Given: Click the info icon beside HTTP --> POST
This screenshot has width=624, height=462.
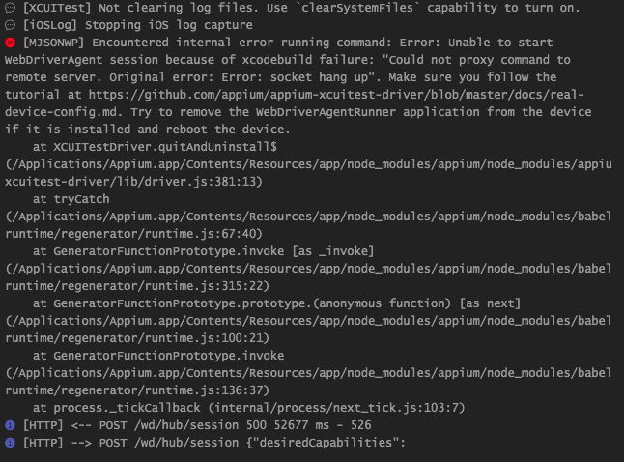Looking at the screenshot, I should point(10,443).
